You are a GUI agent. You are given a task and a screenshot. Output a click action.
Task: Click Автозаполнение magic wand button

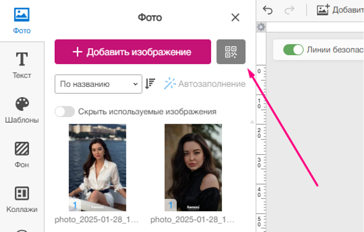(x=205, y=84)
